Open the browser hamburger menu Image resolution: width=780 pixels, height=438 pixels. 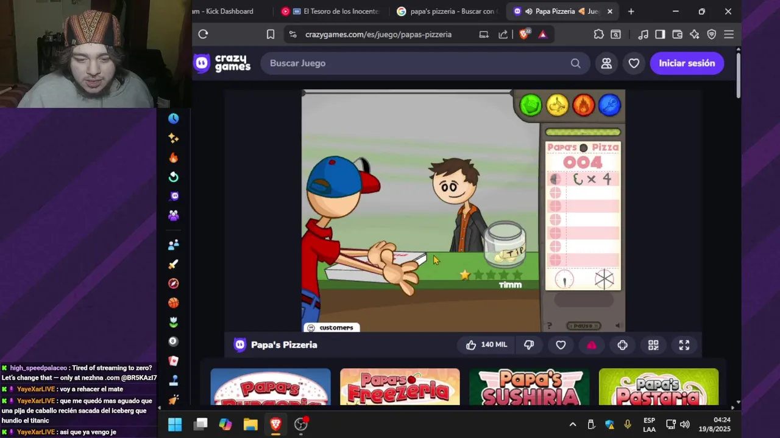(729, 35)
